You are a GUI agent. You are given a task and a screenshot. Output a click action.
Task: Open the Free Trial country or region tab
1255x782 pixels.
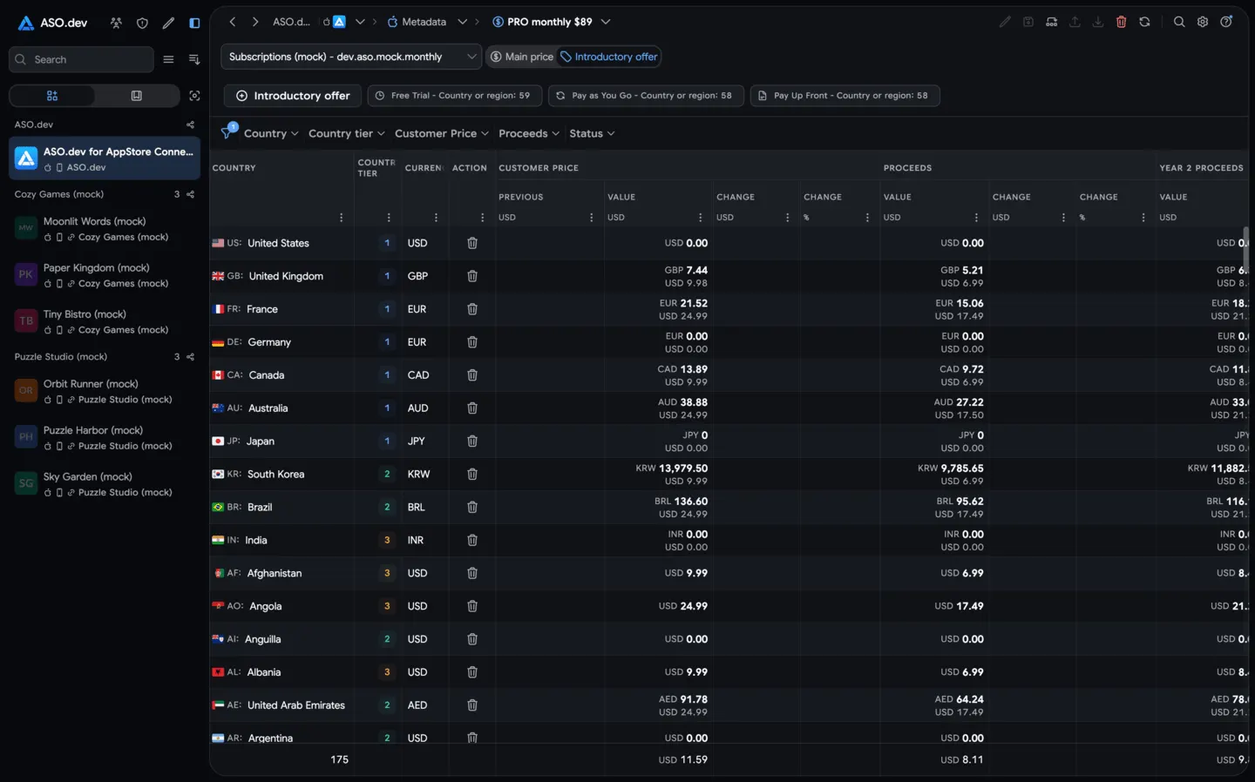pyautogui.click(x=455, y=96)
